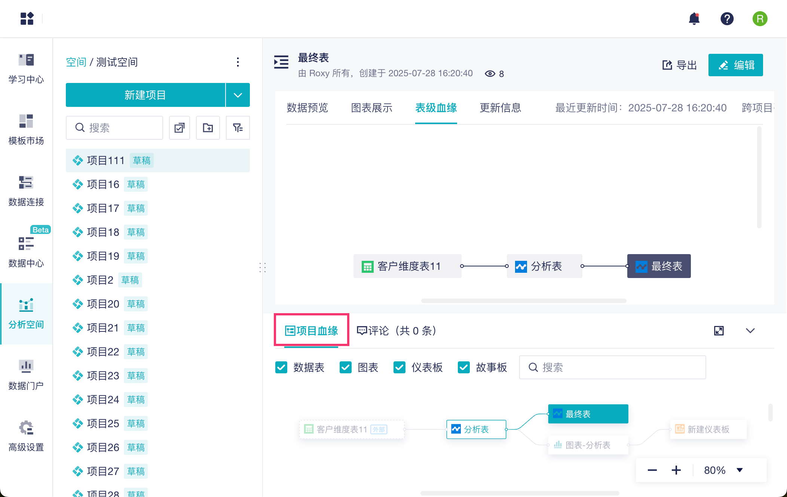Expand lineage panel to fullscreen
This screenshot has width=787, height=497.
coord(719,331)
